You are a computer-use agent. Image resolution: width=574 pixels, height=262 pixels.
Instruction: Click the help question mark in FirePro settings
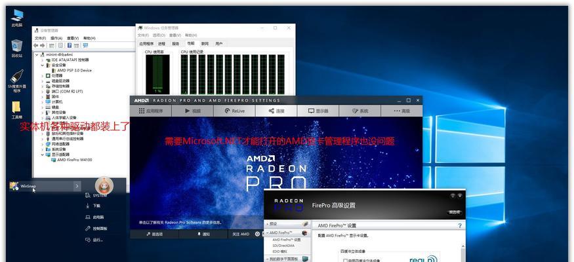click(x=460, y=226)
